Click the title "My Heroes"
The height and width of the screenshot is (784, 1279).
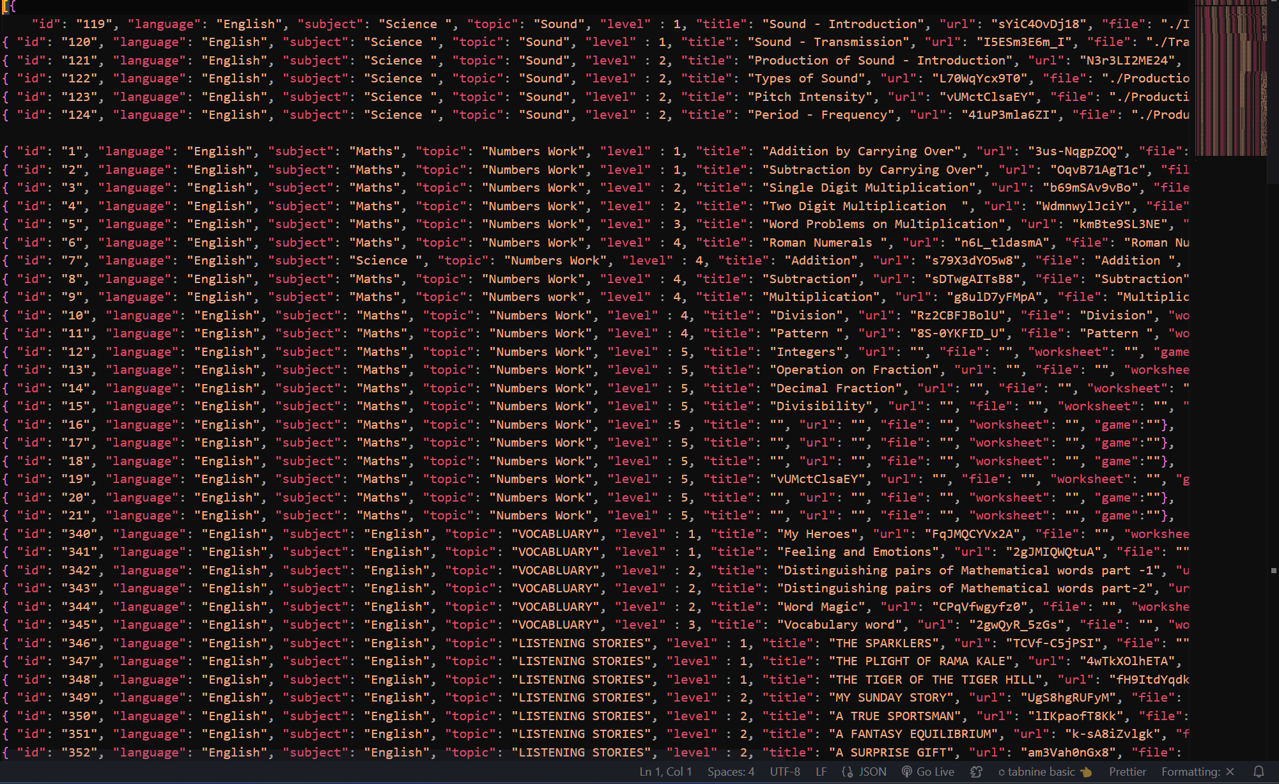(817, 534)
